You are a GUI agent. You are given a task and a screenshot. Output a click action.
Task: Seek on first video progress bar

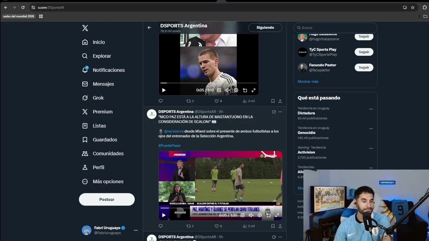point(208,83)
